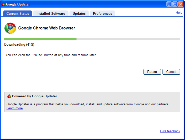Select the Downloading (41%) status text
The image size is (185, 140).
coord(19,44)
